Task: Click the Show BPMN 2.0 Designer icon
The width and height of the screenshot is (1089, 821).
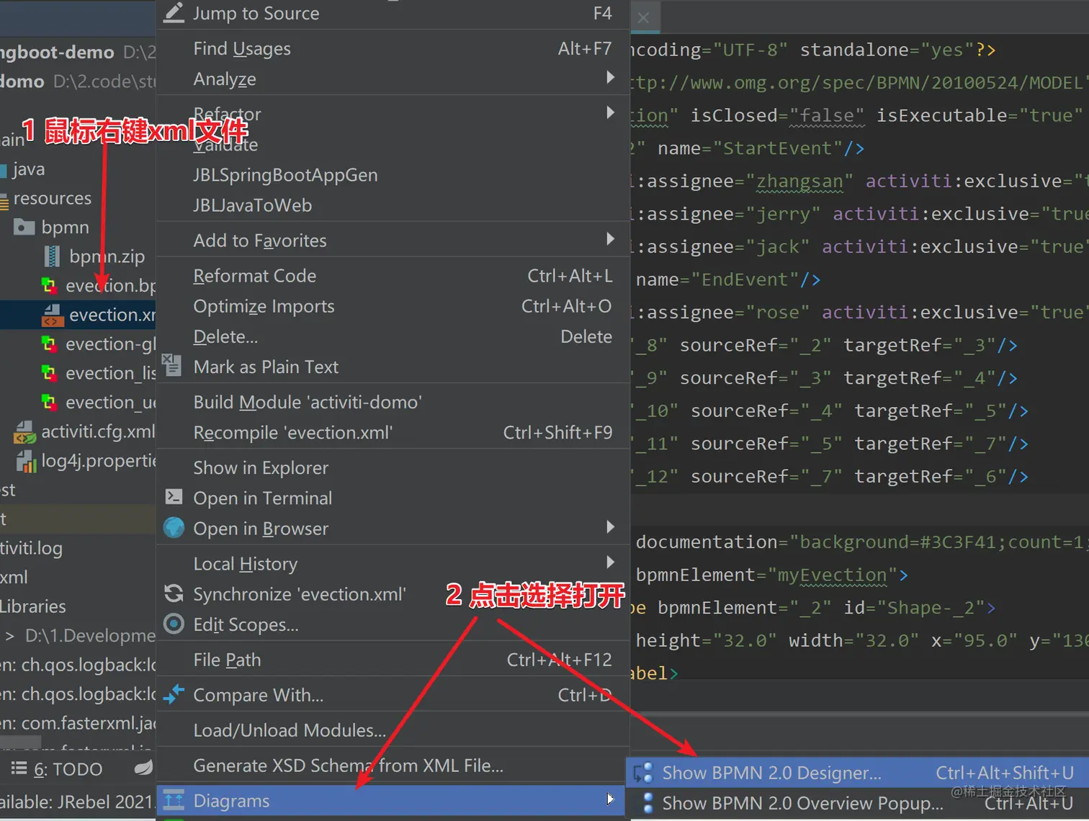Action: 643,773
